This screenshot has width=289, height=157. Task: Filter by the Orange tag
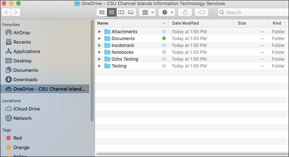(18, 147)
